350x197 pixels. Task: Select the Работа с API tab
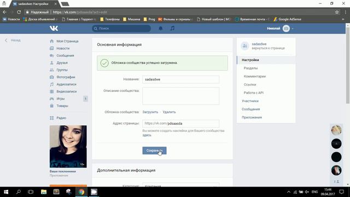pyautogui.click(x=254, y=92)
